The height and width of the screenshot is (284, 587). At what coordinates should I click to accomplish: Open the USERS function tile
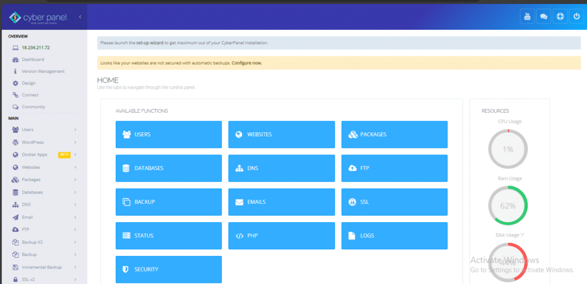pos(169,135)
